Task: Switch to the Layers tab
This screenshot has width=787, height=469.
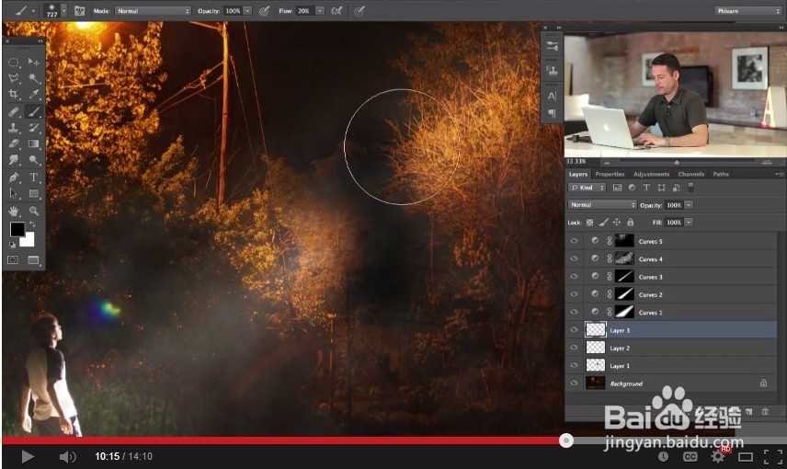Action: click(x=578, y=174)
